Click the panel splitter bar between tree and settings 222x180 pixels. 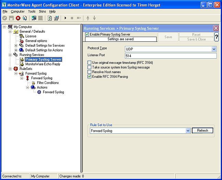[81, 98]
